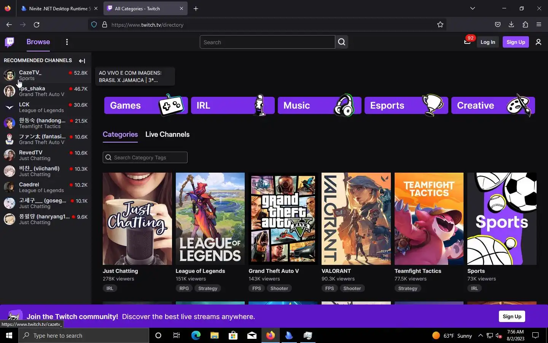Open the Creative category banner

pyautogui.click(x=493, y=105)
